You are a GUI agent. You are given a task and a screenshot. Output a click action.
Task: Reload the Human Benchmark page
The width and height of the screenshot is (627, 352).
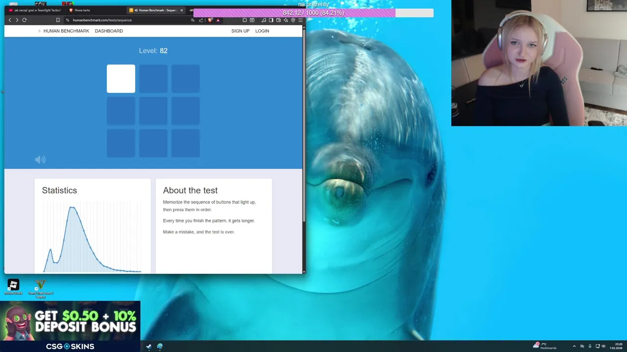(x=24, y=20)
